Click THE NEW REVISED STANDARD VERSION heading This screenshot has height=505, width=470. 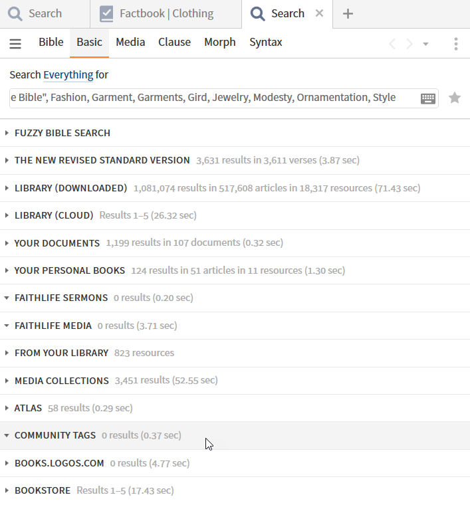pos(102,160)
